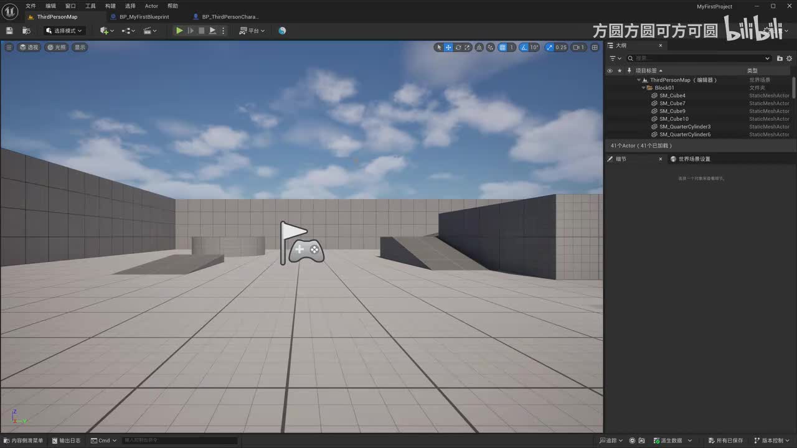Stop the play session
This screenshot has height=448, width=797.
point(201,30)
